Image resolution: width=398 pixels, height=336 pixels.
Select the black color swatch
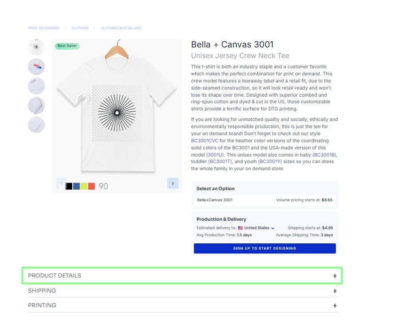pos(69,186)
